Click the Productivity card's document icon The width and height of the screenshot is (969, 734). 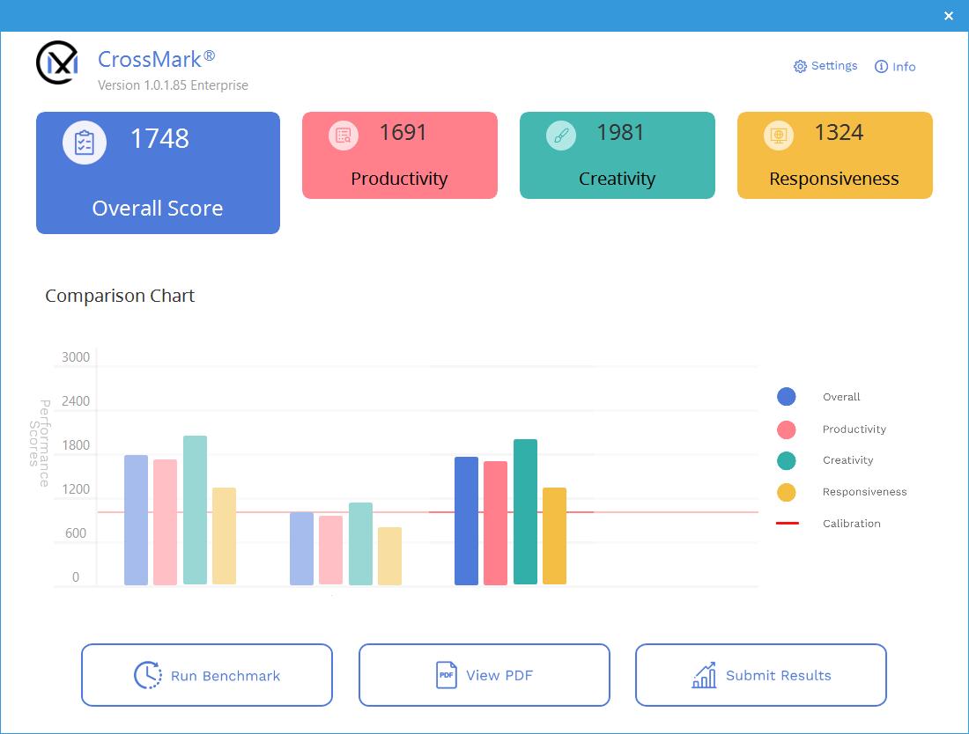(x=344, y=136)
